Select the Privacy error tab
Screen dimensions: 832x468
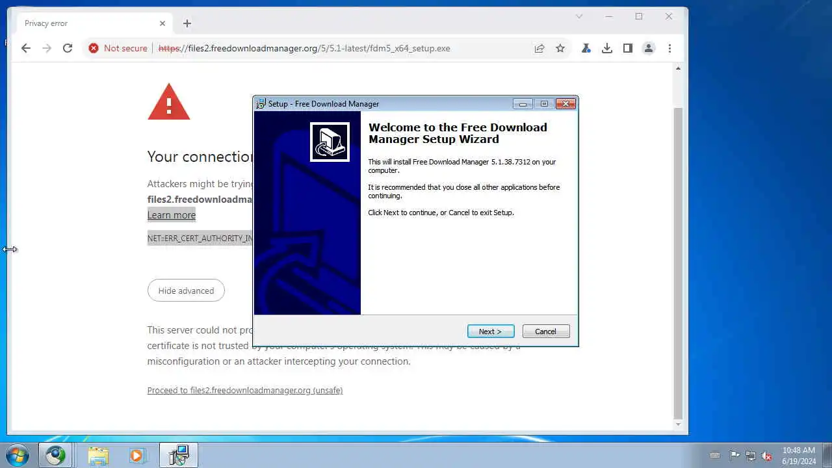[x=94, y=23]
